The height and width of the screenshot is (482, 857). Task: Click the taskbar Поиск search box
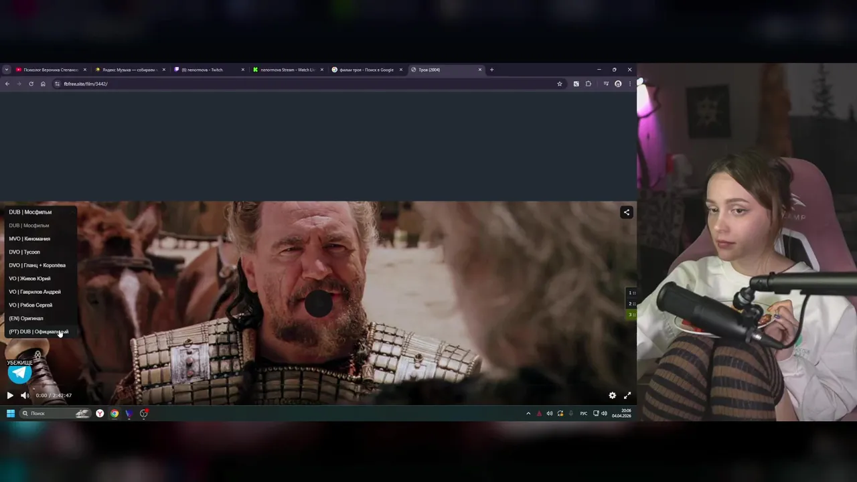(x=56, y=414)
